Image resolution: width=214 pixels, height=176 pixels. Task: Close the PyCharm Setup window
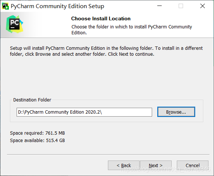click(x=203, y=6)
